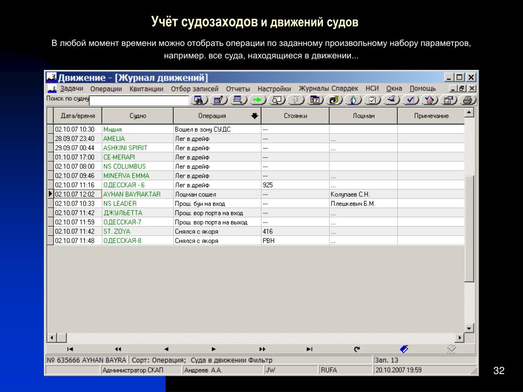Select the AMELIA vessel cell
Image resolution: width=523 pixels, height=392 pixels.
137,139
